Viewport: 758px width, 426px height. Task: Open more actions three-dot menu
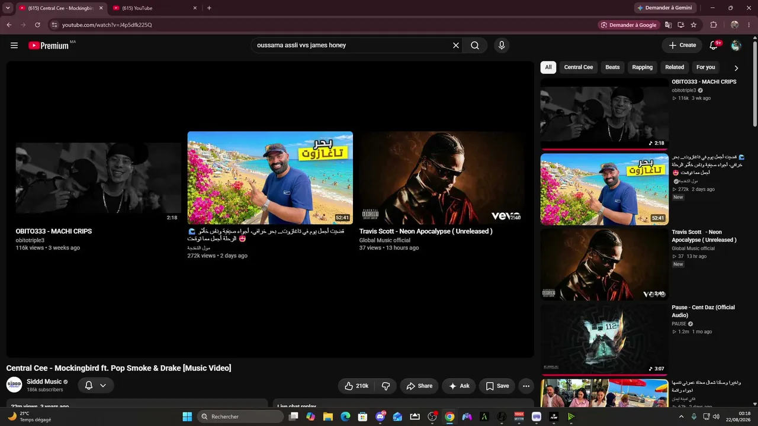point(526,386)
